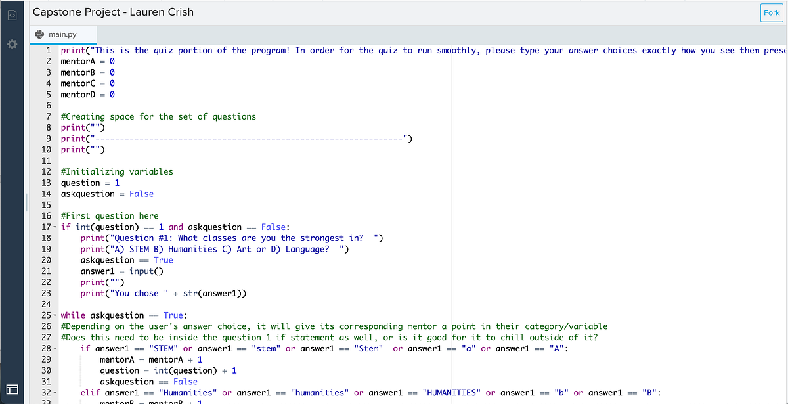Place cursor on 'question = 1' line
The height and width of the screenshot is (404, 788).
click(90, 183)
